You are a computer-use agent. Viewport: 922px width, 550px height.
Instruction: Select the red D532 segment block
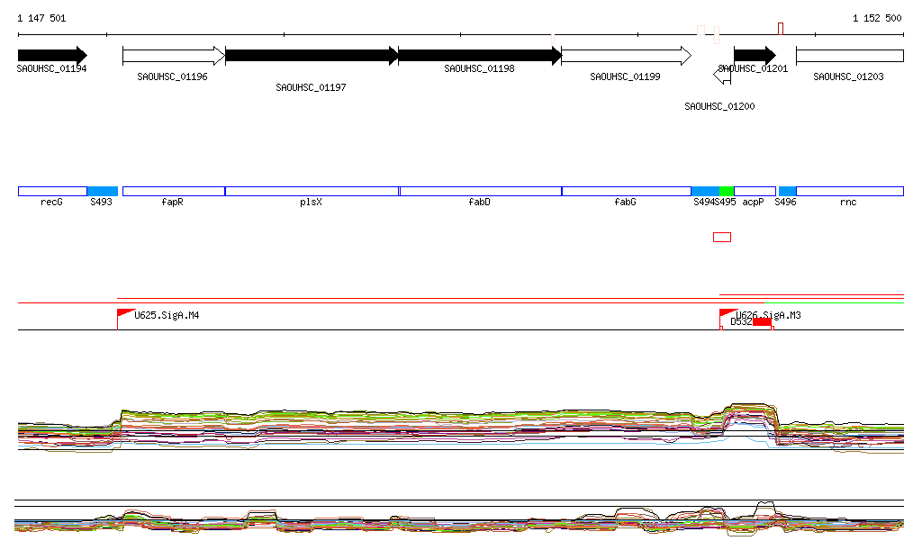pyautogui.click(x=762, y=322)
